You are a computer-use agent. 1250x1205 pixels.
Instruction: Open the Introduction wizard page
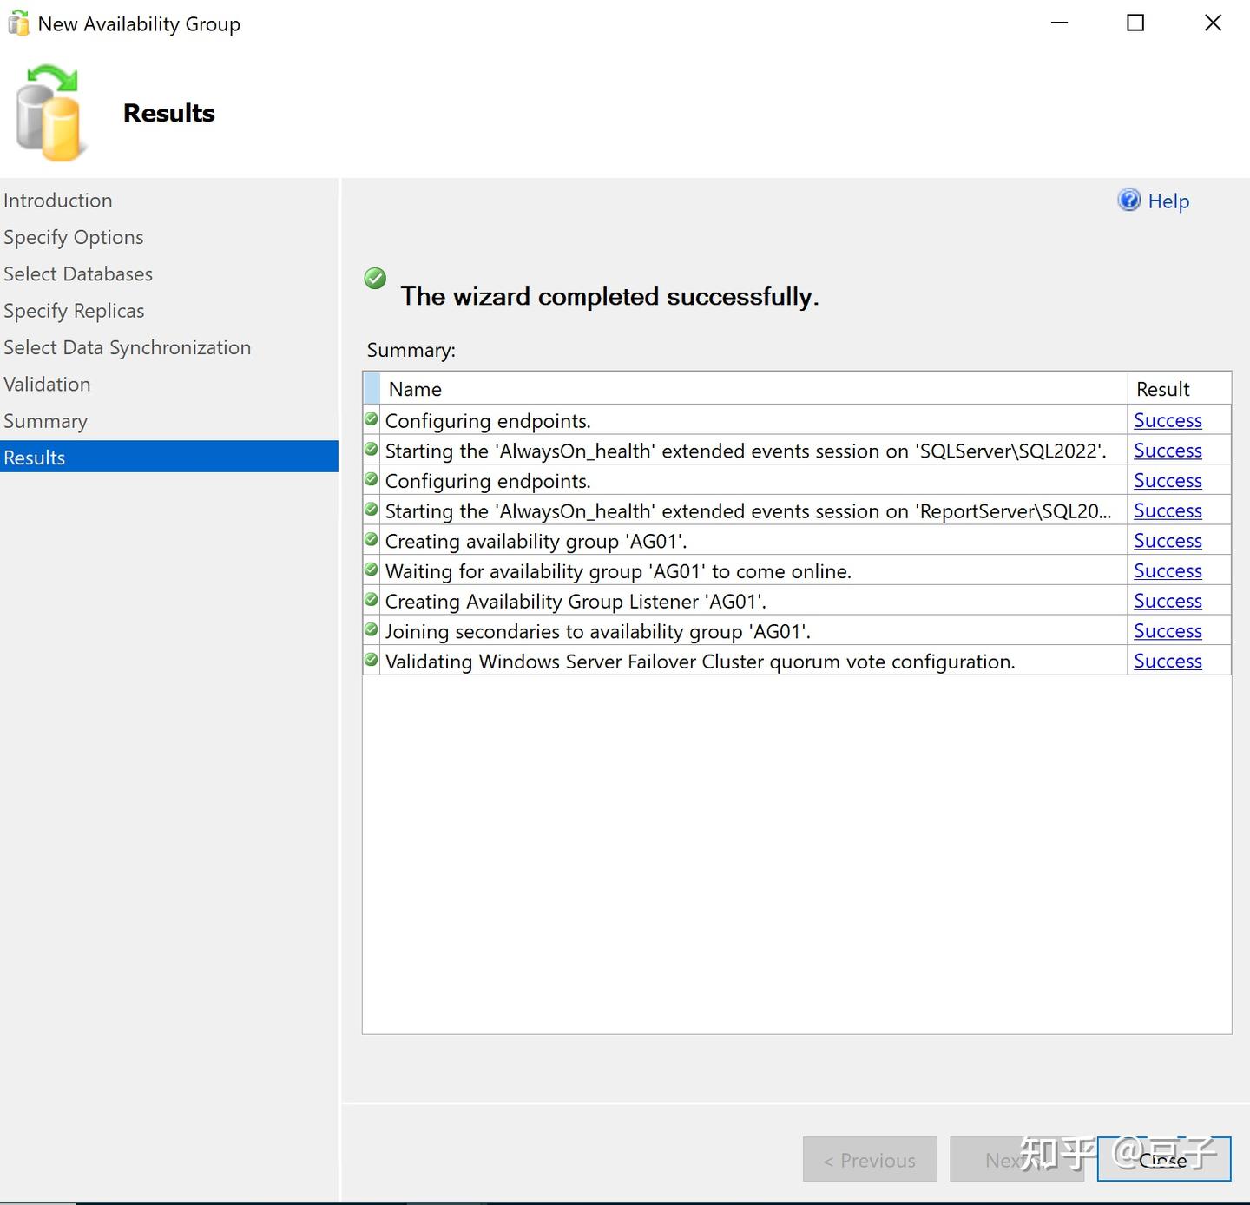[58, 201]
